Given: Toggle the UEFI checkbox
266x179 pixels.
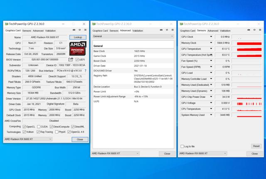Looking at the screenshot, I should [x=77, y=60].
